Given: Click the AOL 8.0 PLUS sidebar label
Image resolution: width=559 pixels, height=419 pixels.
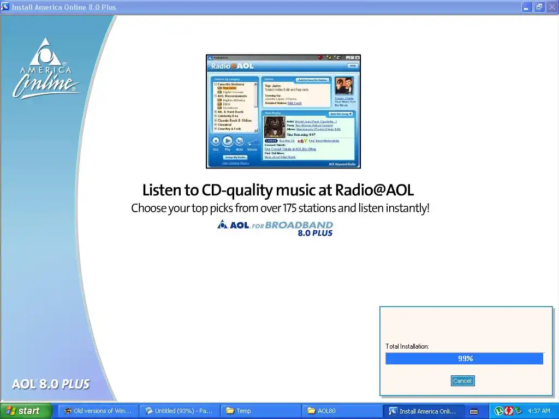Looking at the screenshot, I should pyautogui.click(x=51, y=384).
